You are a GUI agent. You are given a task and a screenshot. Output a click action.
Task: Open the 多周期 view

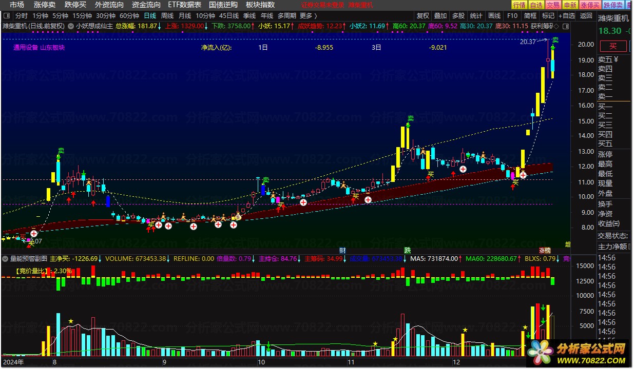click(287, 15)
